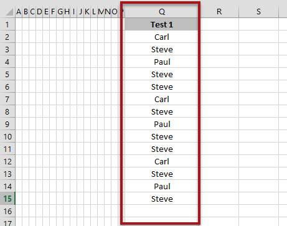The width and height of the screenshot is (287, 226).
Task: Select the Paul cell in row 9
Action: pyautogui.click(x=162, y=124)
